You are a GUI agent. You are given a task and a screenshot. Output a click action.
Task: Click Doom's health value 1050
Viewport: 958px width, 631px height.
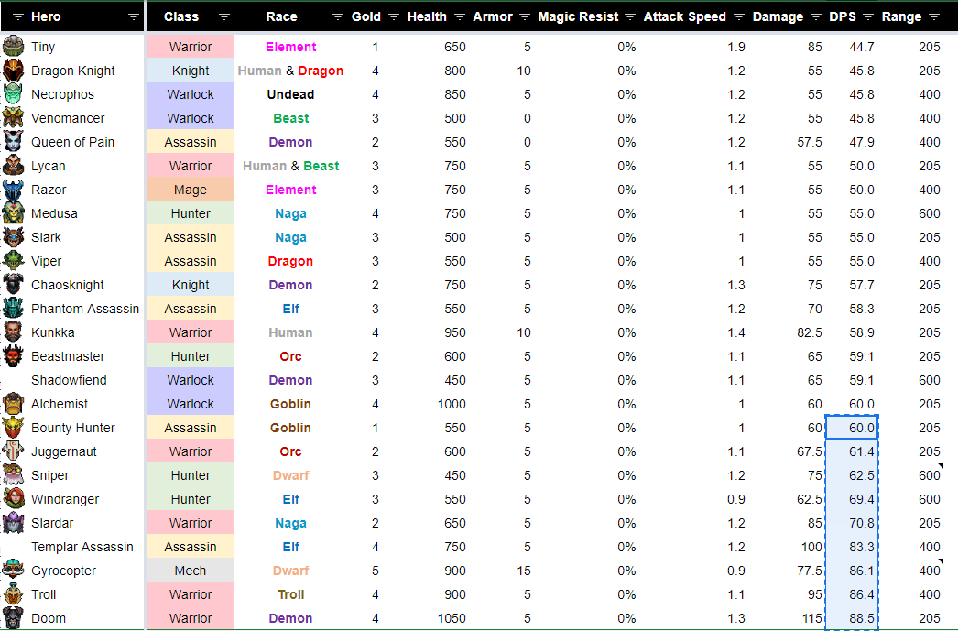click(452, 618)
